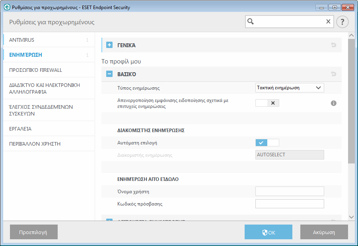Open the Τύπος ενημέρωσης dropdown

[x=290, y=88]
